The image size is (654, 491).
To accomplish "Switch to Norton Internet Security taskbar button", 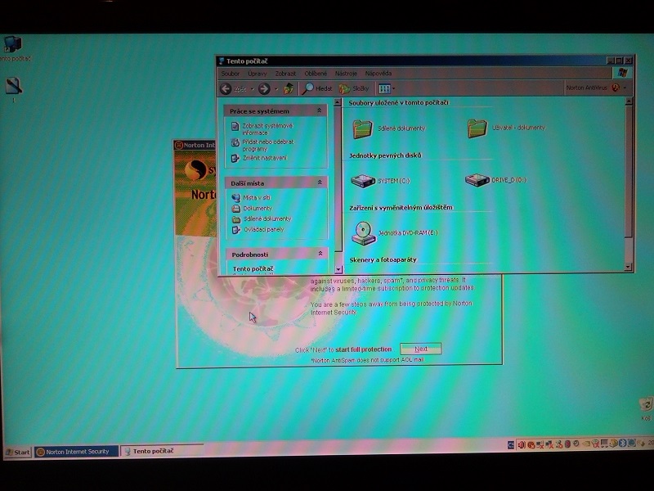I will pos(76,452).
